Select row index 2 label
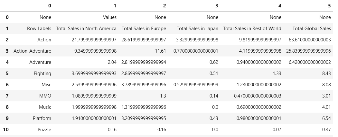The width and height of the screenshot is (338, 137). point(7,40)
